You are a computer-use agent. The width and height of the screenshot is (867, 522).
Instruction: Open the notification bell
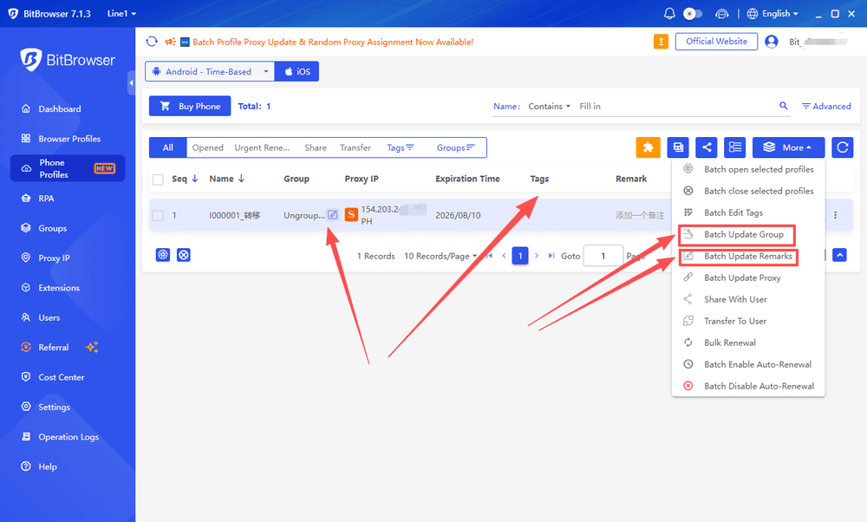[x=669, y=13]
